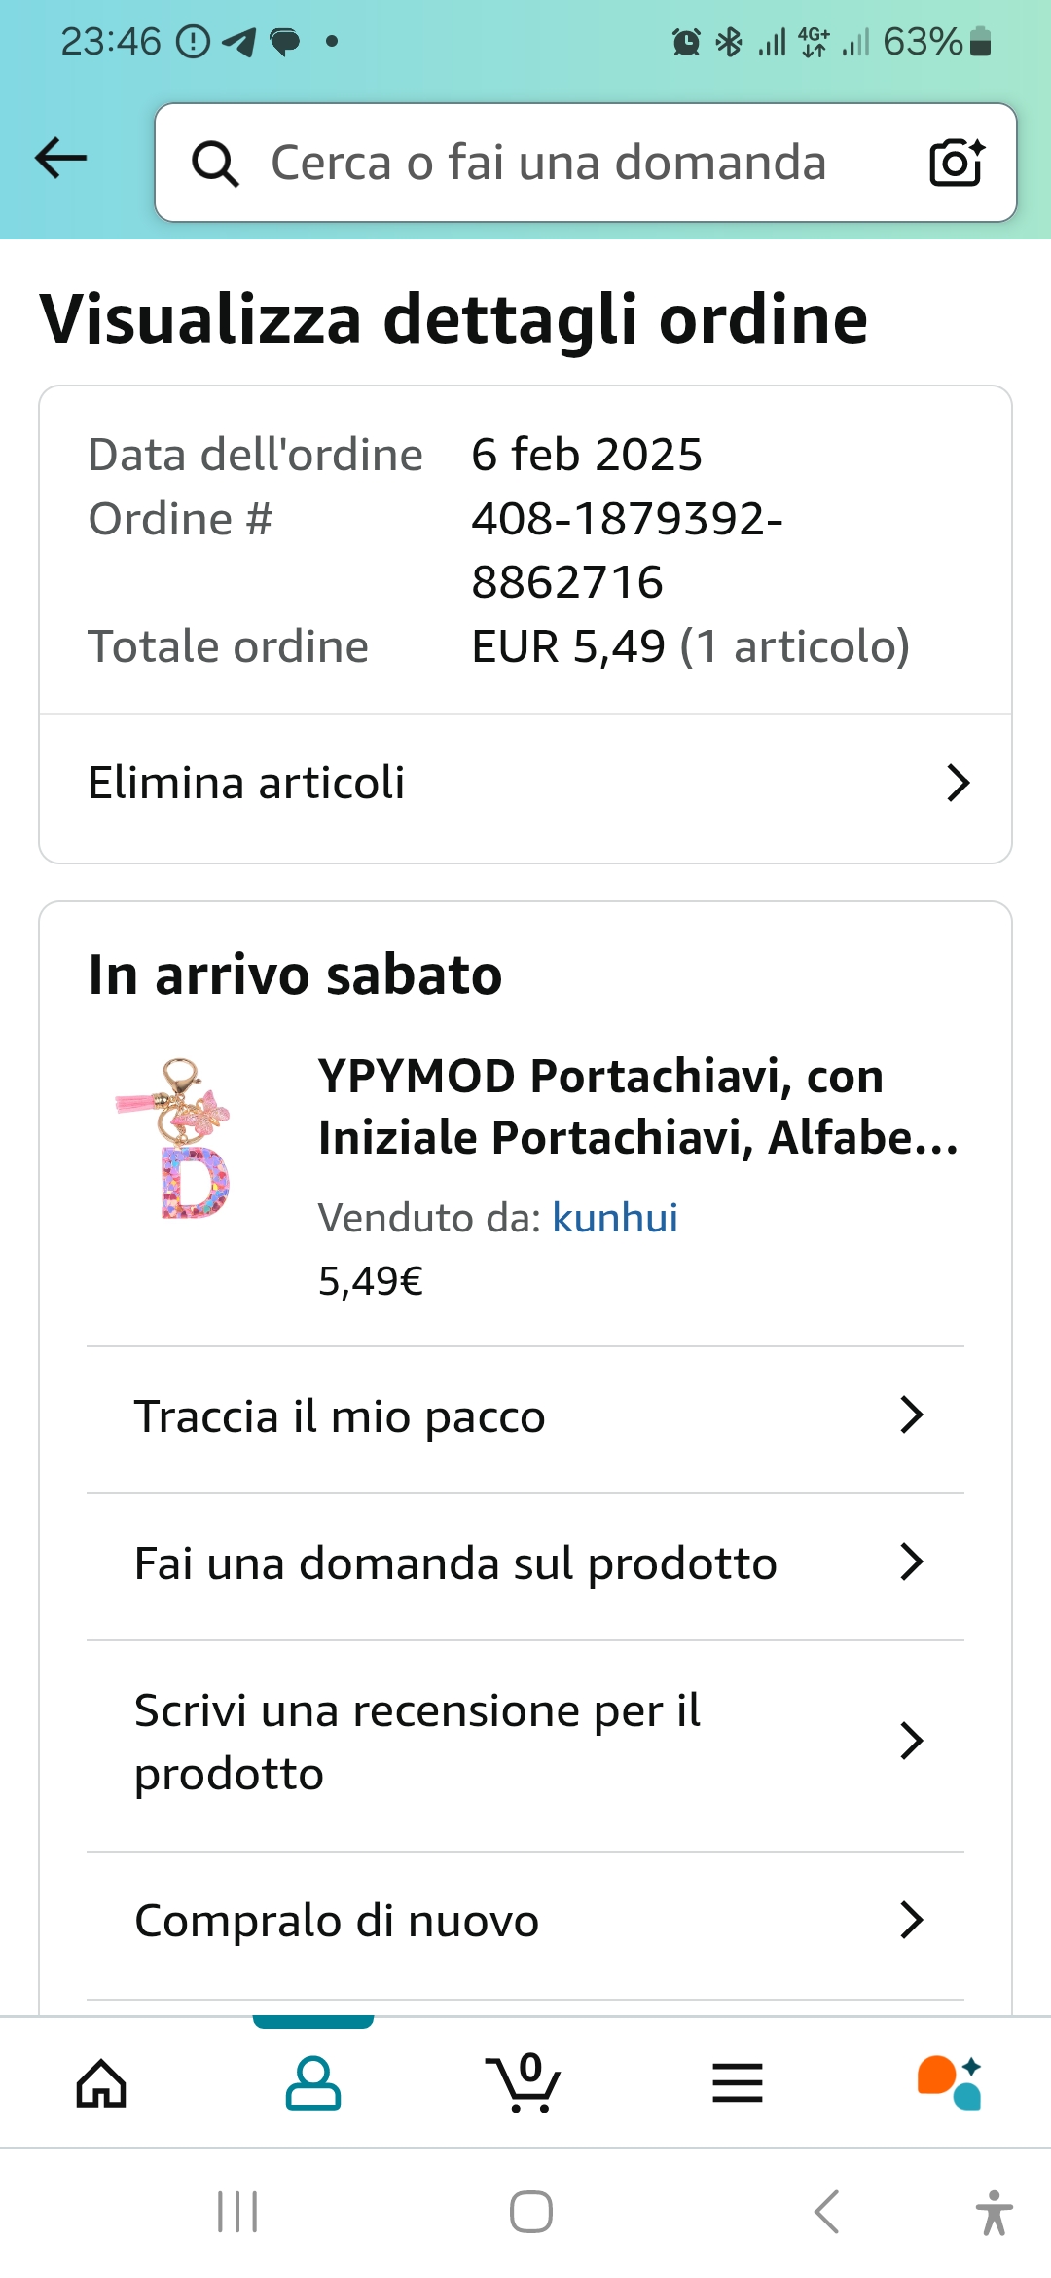
Task: Open Fai una domanda sul prodotto
Action: click(x=525, y=1563)
